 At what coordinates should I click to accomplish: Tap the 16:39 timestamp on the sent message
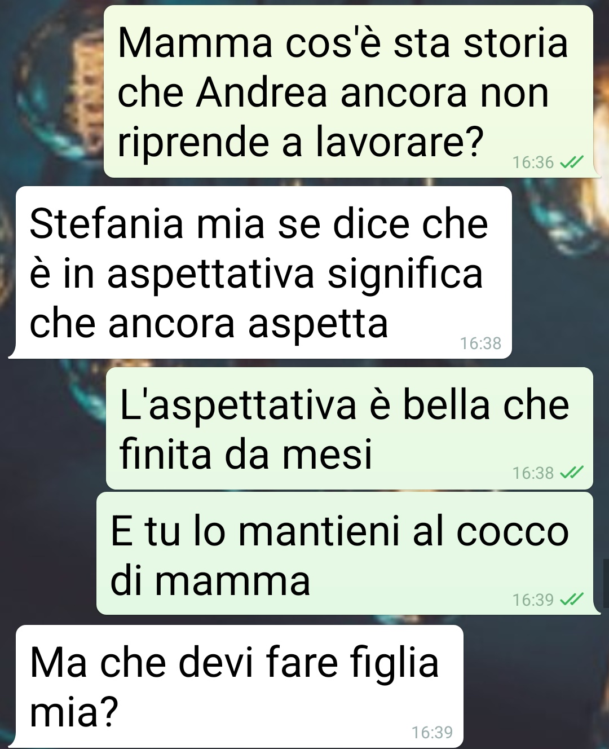pyautogui.click(x=533, y=600)
